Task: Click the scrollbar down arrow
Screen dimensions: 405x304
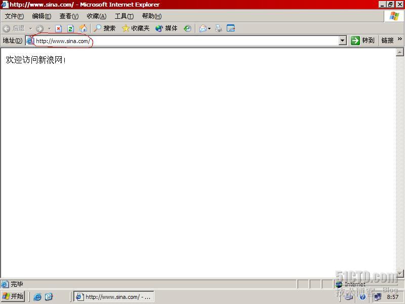Action: 400,274
